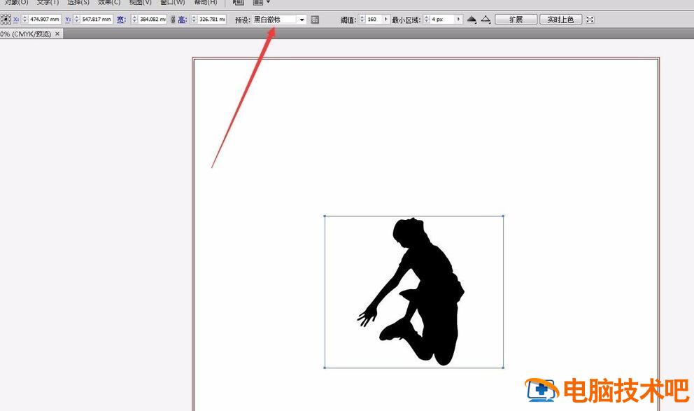694x411 pixels.
Task: Click the 阈值 value field 160
Action: point(374,20)
